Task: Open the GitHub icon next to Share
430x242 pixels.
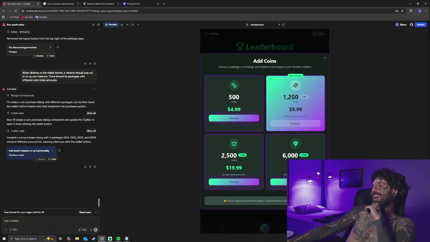Action: (412, 25)
